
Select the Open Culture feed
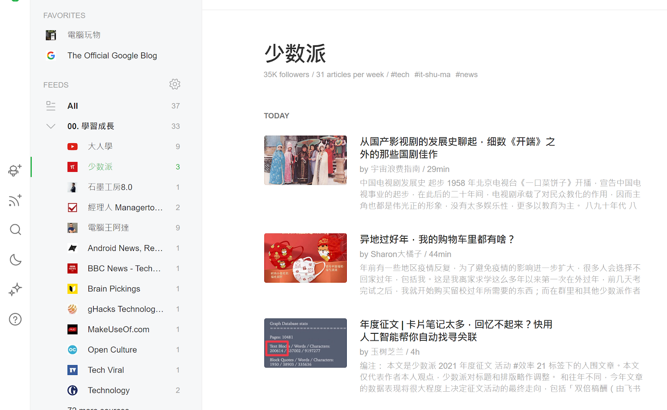[113, 350]
